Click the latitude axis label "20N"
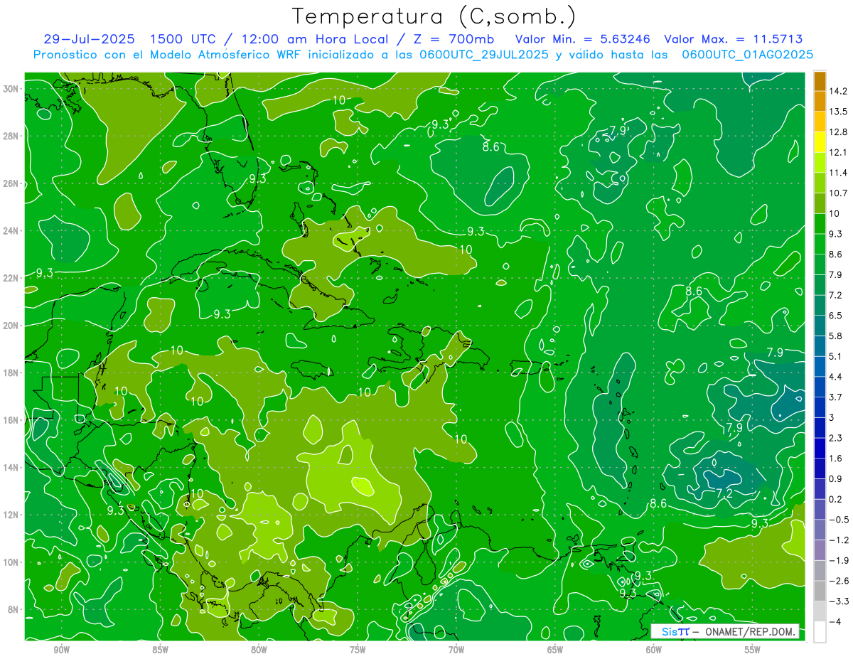The image size is (853, 659). 12,326
